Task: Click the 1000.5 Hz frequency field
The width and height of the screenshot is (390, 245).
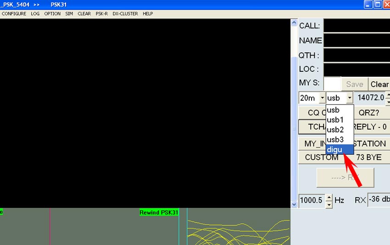Action: tap(312, 200)
